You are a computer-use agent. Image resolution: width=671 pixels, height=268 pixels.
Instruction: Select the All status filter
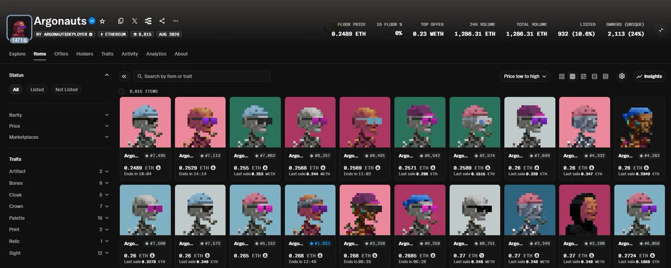coord(16,89)
